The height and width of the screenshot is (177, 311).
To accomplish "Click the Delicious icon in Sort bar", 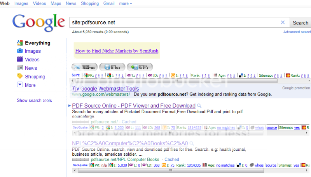I will [x=241, y=76].
